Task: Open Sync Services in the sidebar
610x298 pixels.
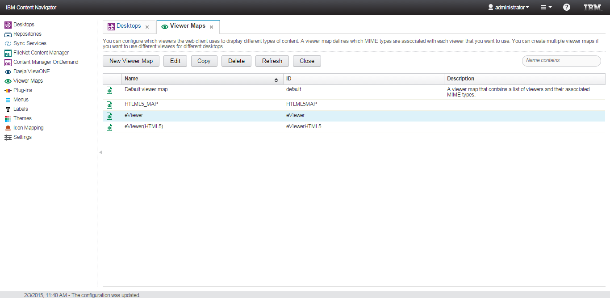Action: 30,43
